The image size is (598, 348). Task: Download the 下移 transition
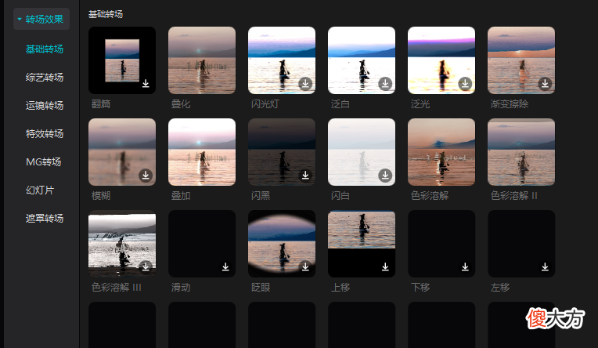(465, 266)
